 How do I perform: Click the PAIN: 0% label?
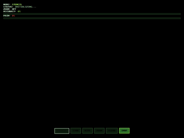pos(9,16)
